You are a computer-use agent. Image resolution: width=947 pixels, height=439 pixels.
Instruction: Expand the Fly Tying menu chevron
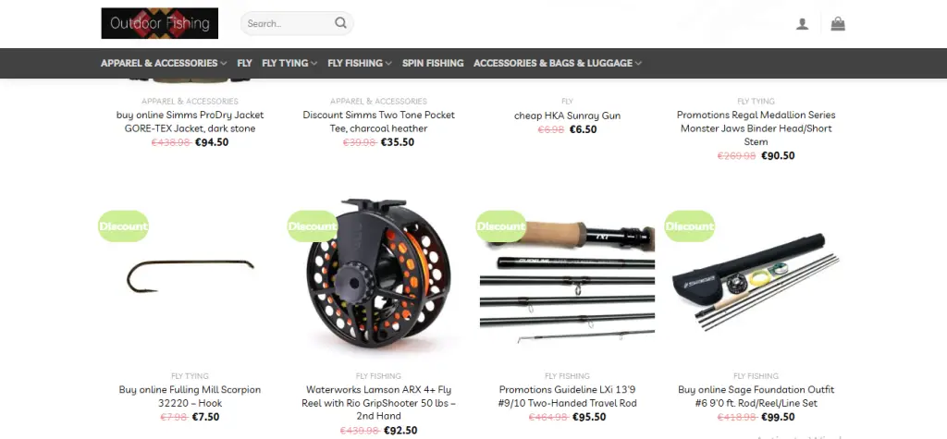[313, 64]
